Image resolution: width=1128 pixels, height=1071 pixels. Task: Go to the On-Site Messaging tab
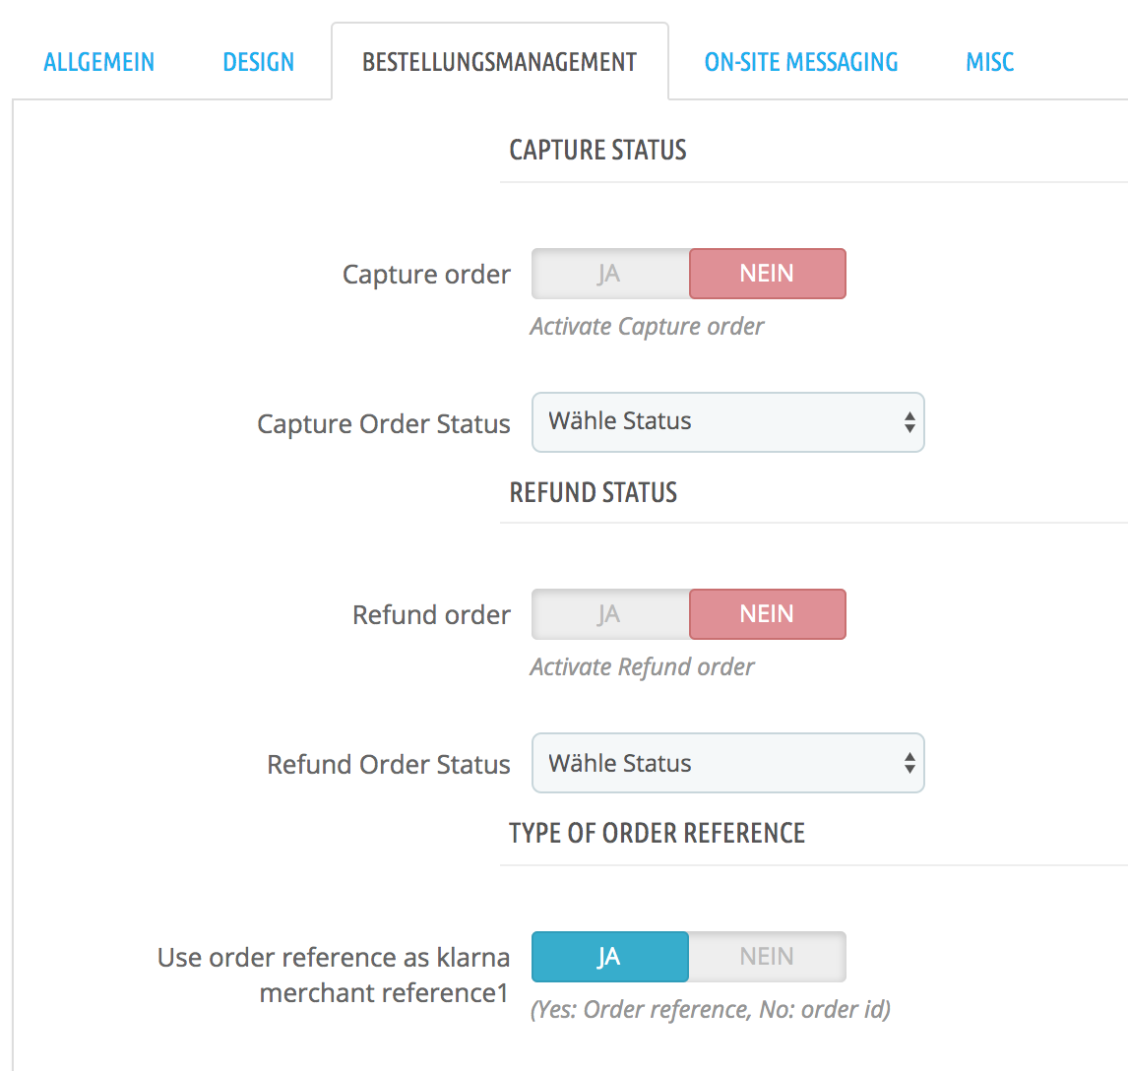coord(801,62)
